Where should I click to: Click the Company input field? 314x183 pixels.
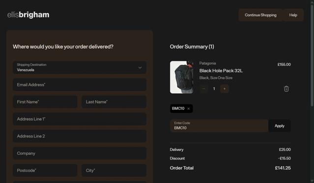pyautogui.click(x=80, y=154)
